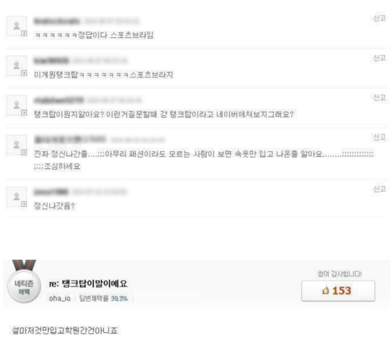Report the 이게뭔탱크탑 comment via 신고
392x361 pixels.
coord(379,58)
